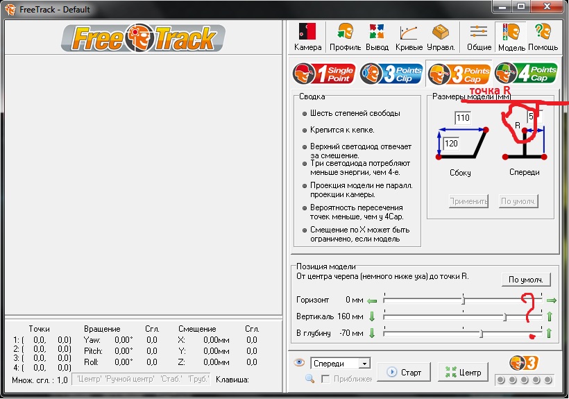569x399 pixels.
Task: Open the Помощь help tab
Action: pos(543,37)
